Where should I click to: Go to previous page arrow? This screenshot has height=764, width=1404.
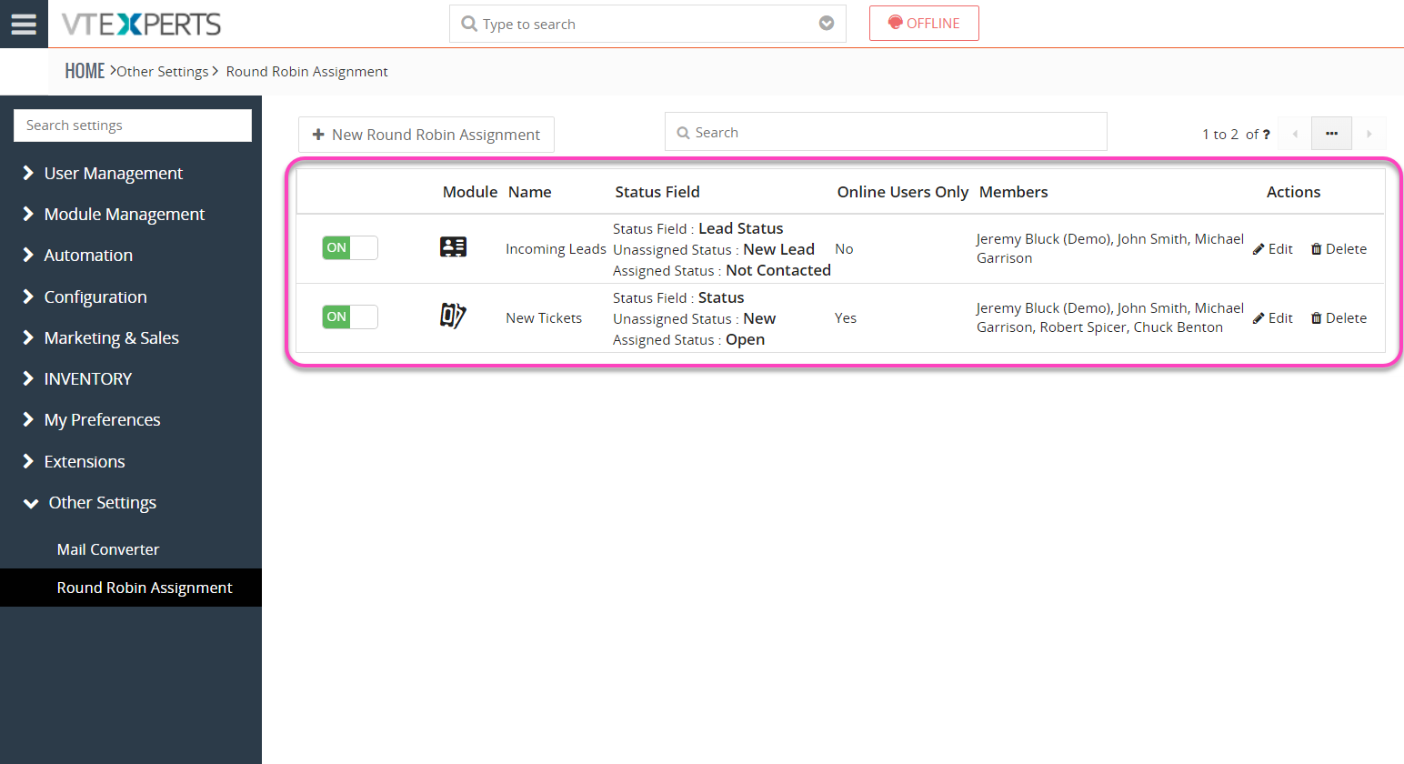(x=1295, y=134)
